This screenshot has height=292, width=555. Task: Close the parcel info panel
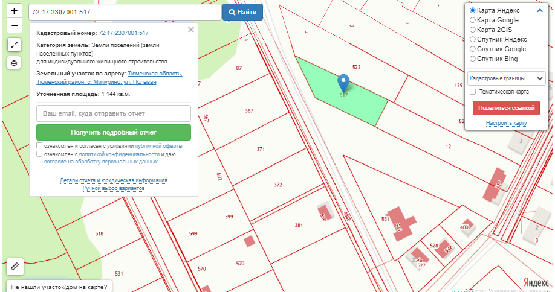[191, 30]
